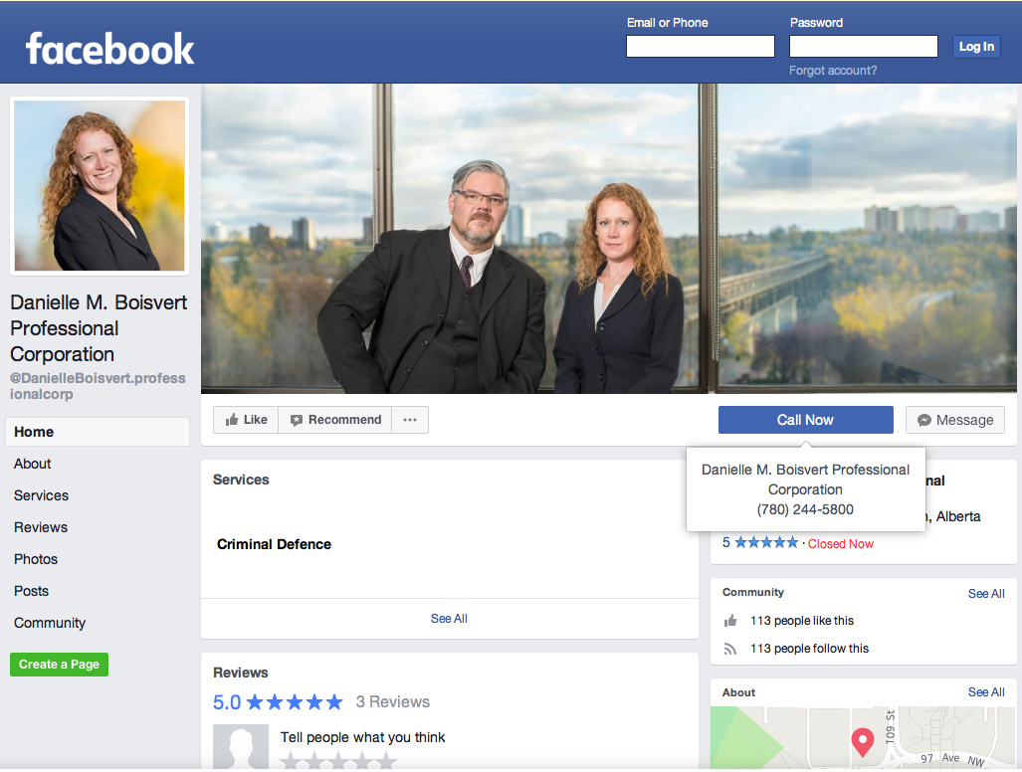
Task: Click the follow feed icon in Community
Action: [730, 649]
